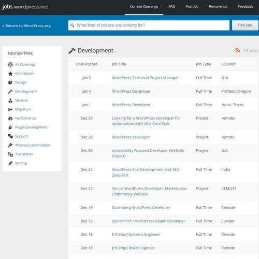Click the Location column header

[229, 64]
